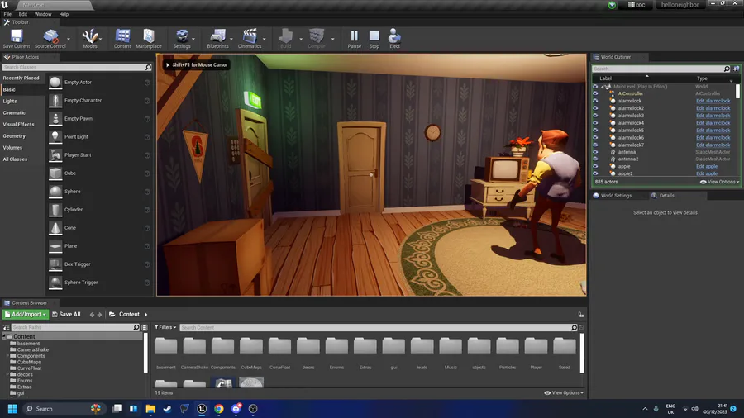This screenshot has height=418, width=744.
Task: Toggle visibility of antenna2 actor
Action: tap(595, 159)
